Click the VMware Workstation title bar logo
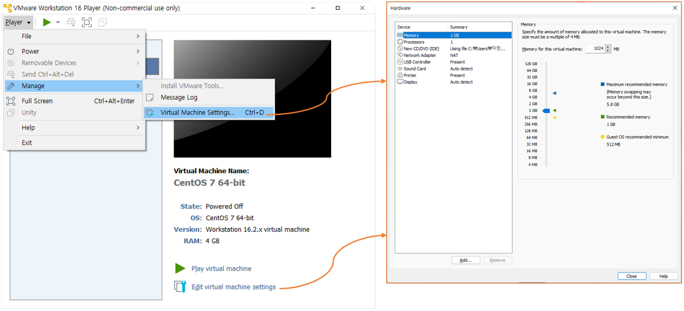This screenshot has height=311, width=684. click(x=7, y=8)
